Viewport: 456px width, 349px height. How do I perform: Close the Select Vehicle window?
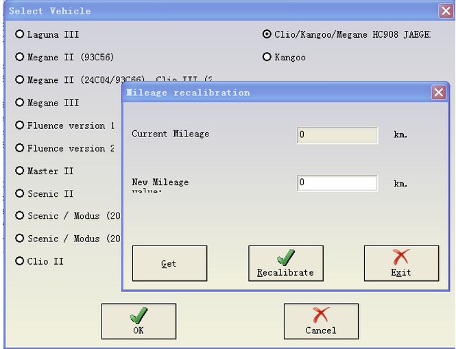[446, 11]
